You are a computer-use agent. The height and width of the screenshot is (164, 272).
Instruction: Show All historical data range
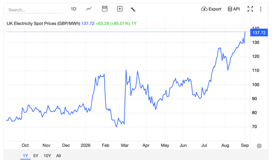[x=59, y=156]
